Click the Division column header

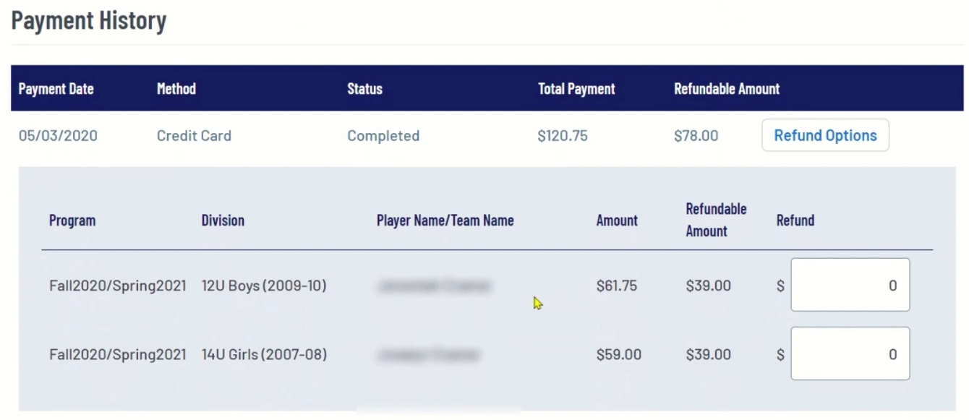223,220
